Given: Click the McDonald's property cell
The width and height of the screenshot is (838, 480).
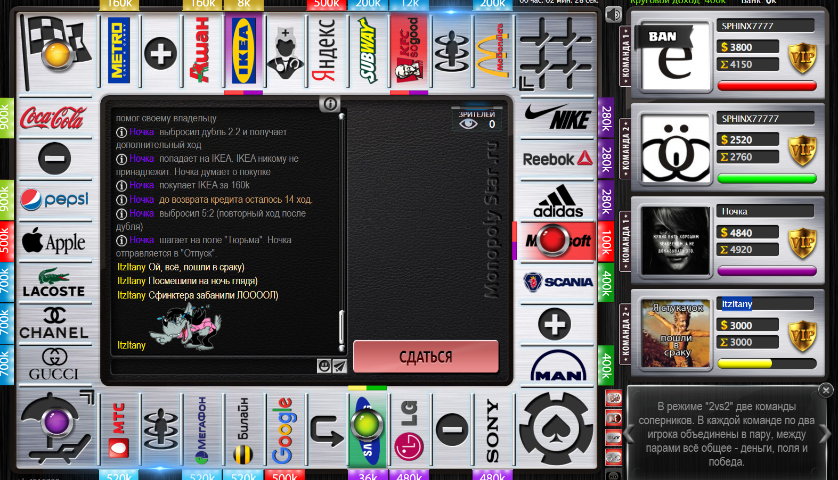Looking at the screenshot, I should 493,52.
